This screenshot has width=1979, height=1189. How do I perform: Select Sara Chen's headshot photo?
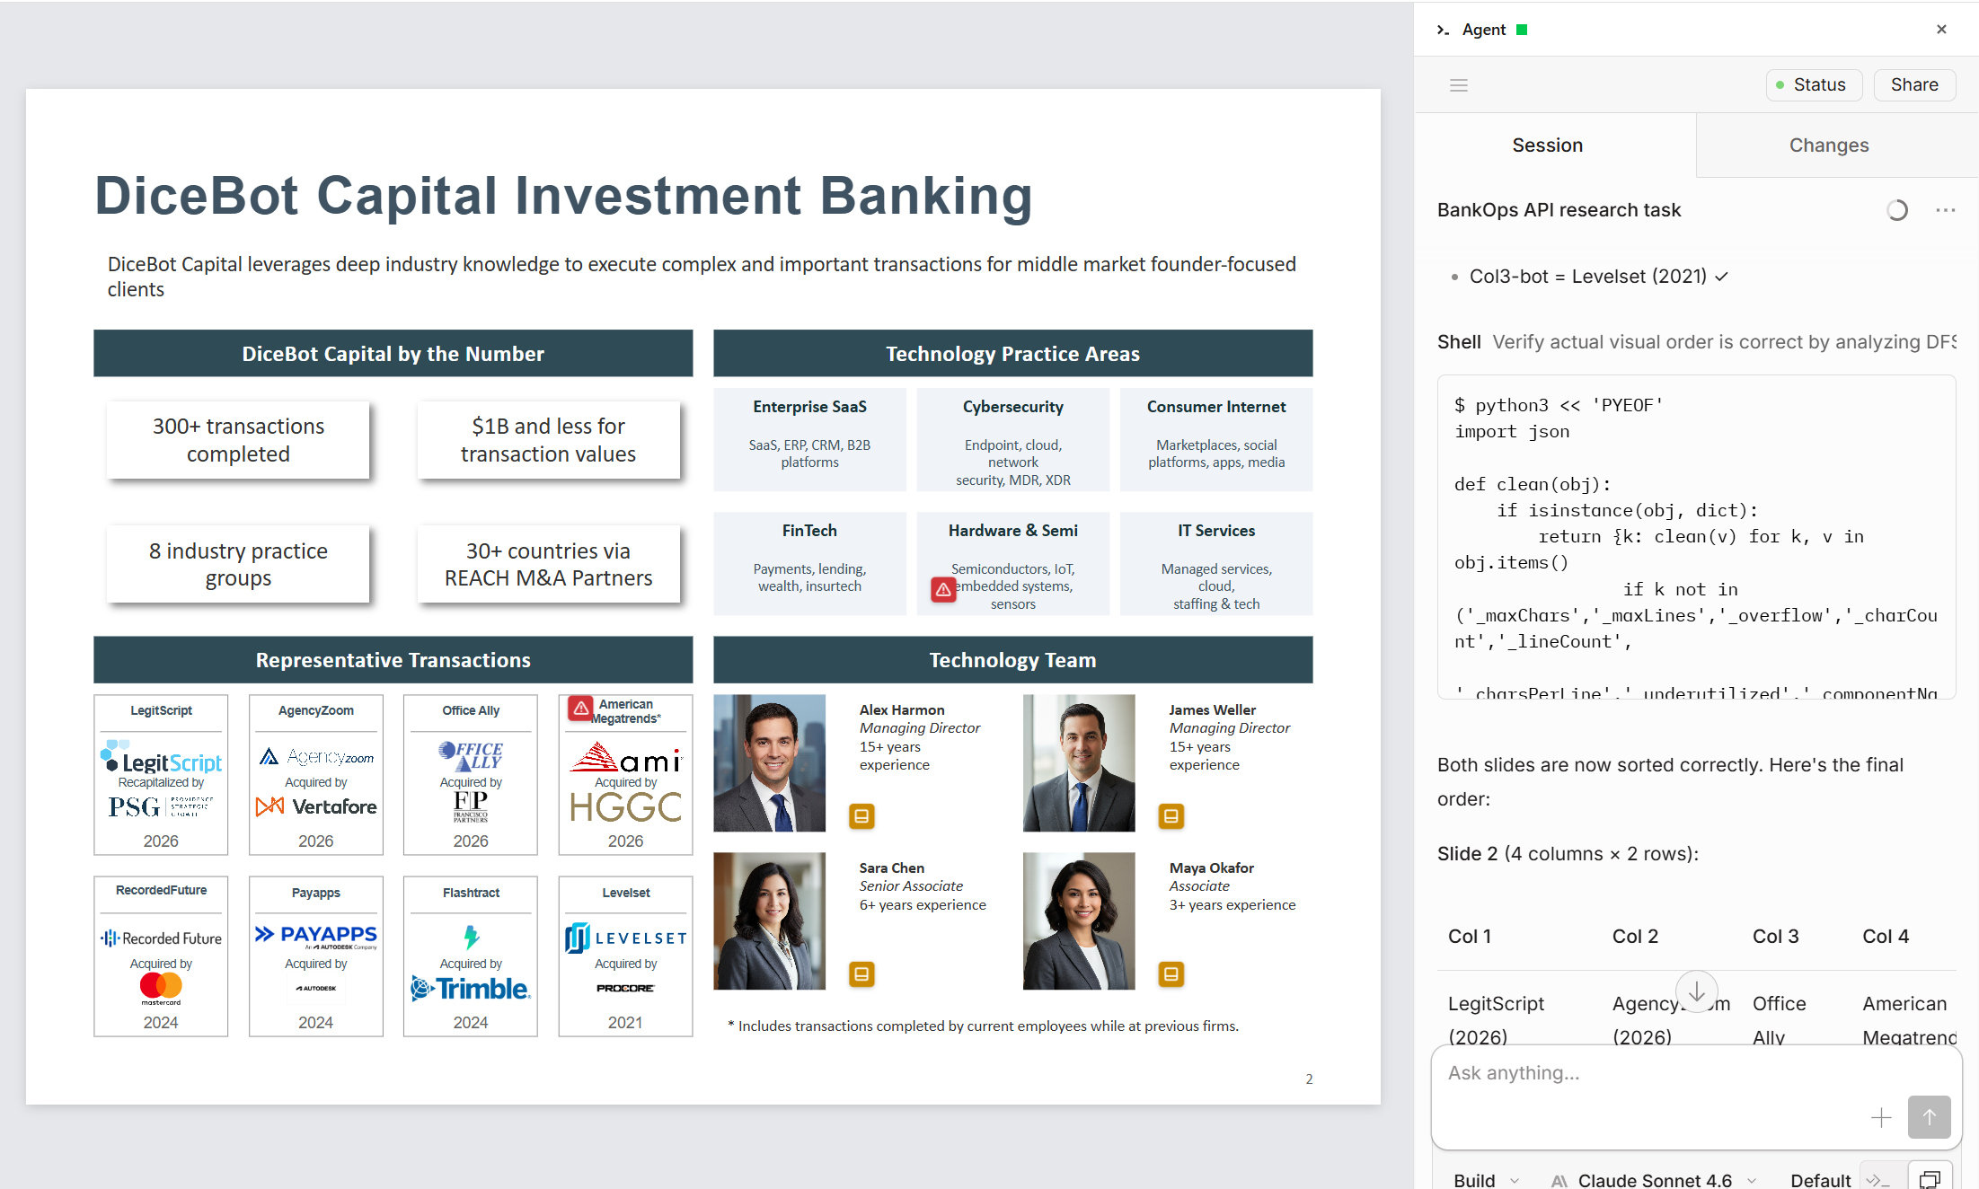coord(769,921)
